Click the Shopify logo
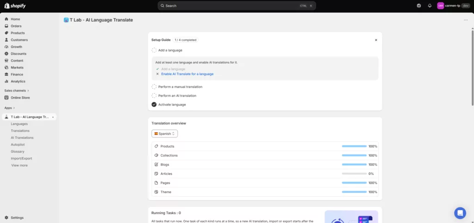 click(x=15, y=6)
